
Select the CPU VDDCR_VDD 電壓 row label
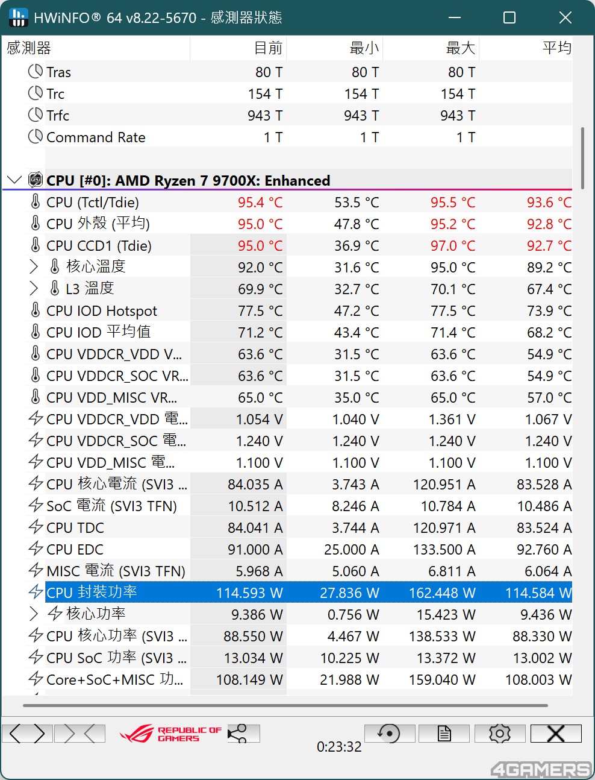(117, 419)
